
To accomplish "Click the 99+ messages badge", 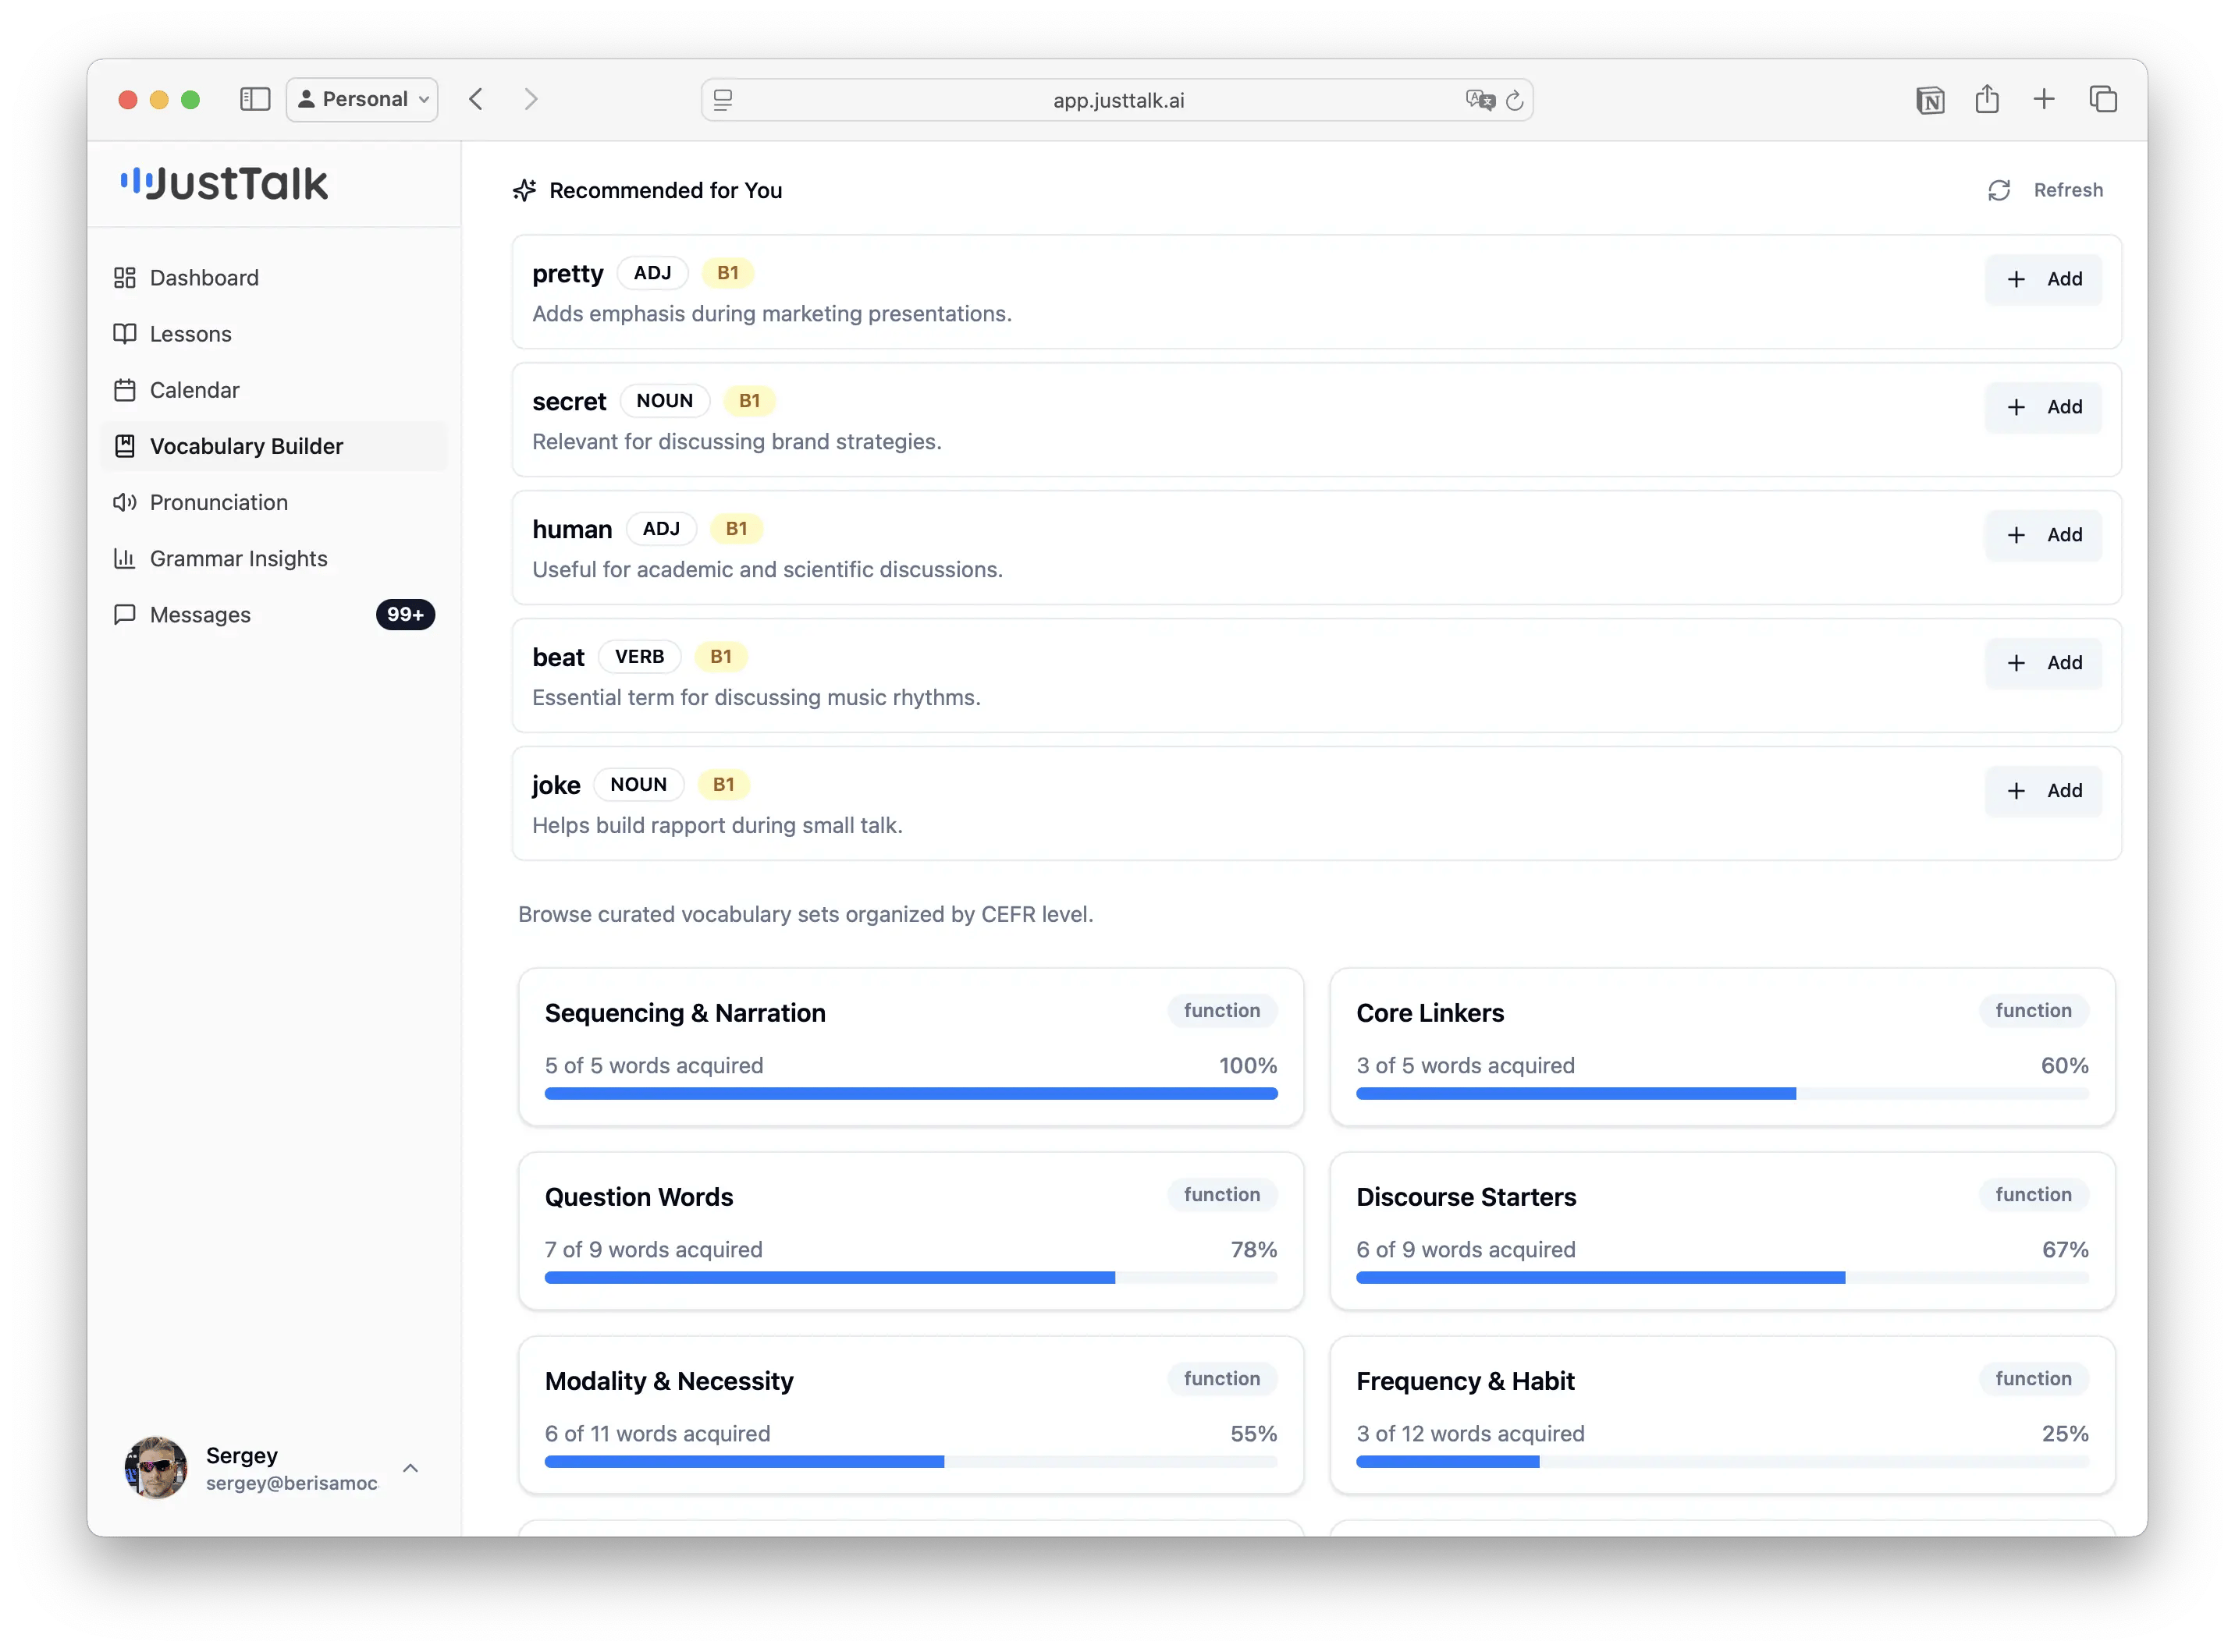I will (405, 614).
